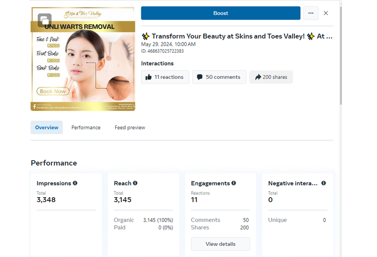Open the three-dots more options menu

(311, 13)
